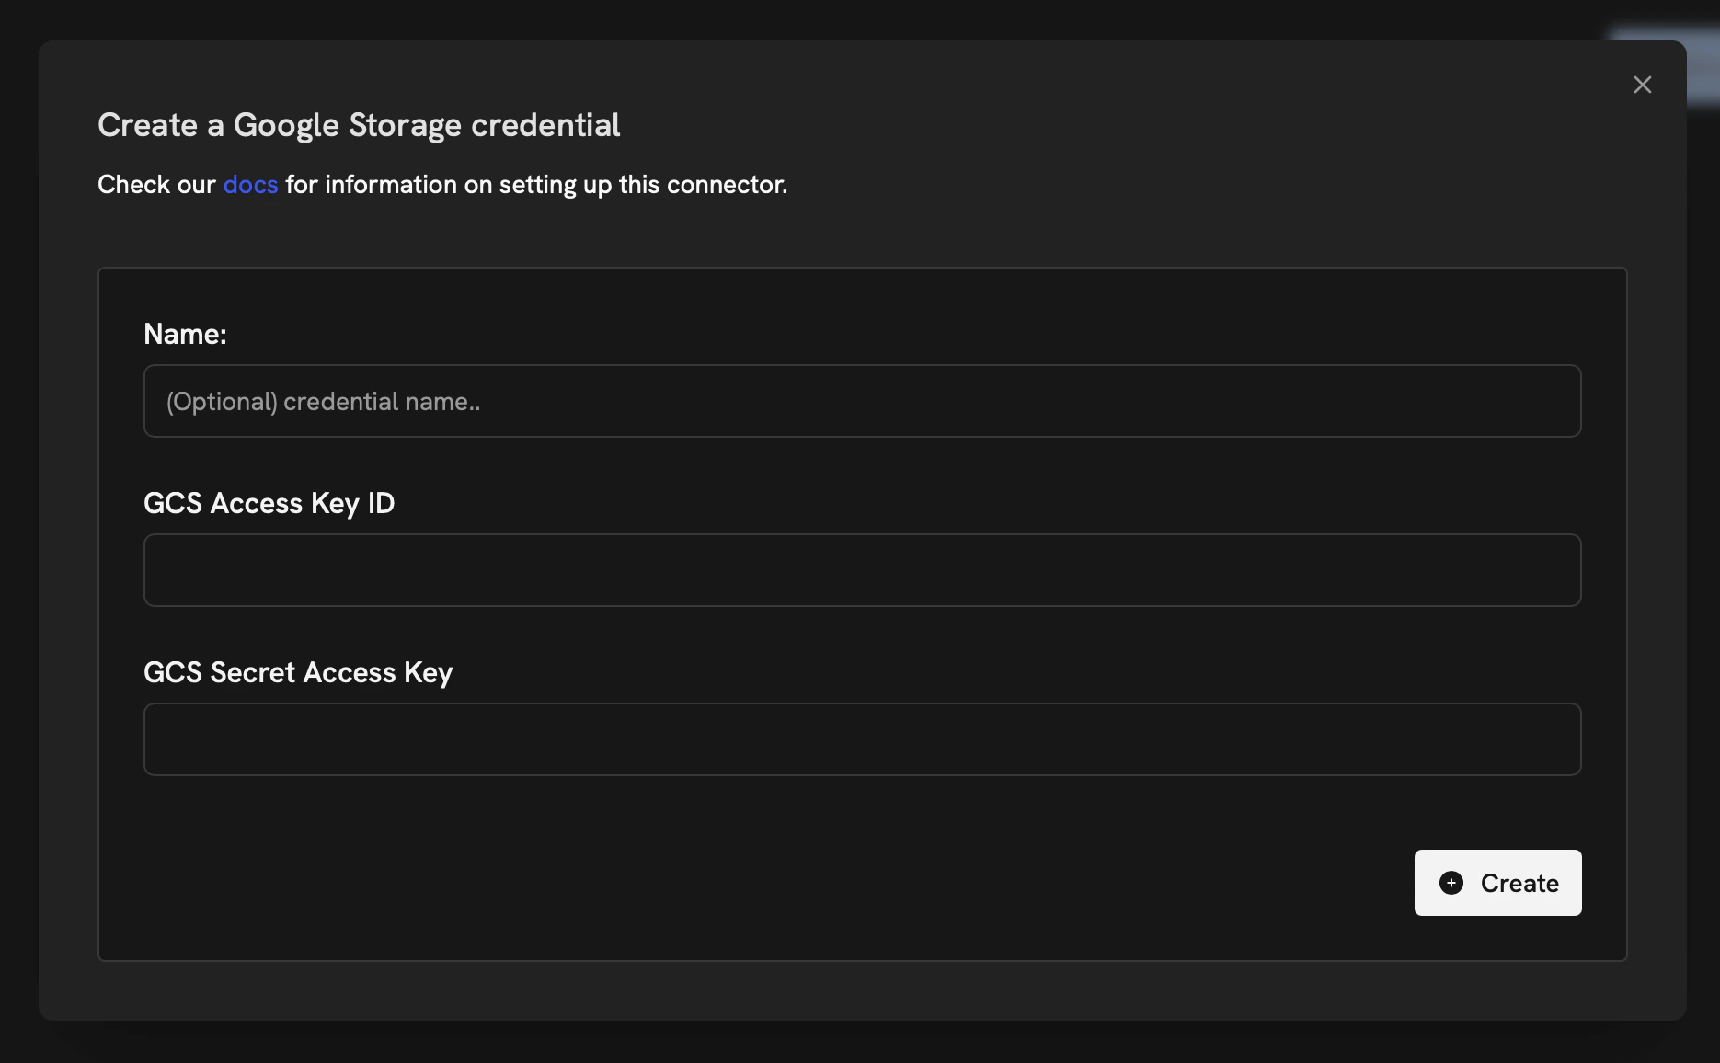Screen dimensions: 1720x1063
Task: Click the form container border around the fields
Action: [862, 269]
